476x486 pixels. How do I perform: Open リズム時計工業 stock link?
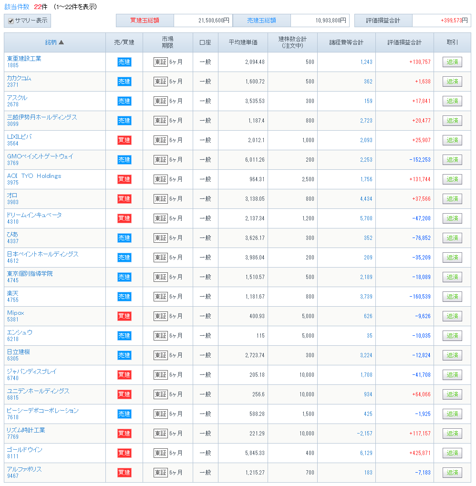26,430
